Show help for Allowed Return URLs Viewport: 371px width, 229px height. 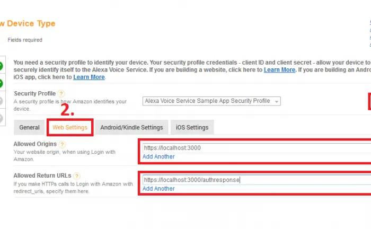[x=77, y=176]
